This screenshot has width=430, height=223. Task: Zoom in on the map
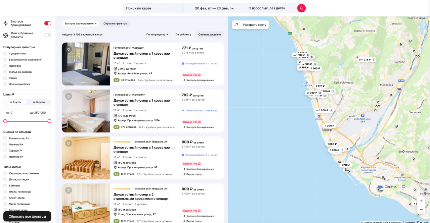point(421,201)
